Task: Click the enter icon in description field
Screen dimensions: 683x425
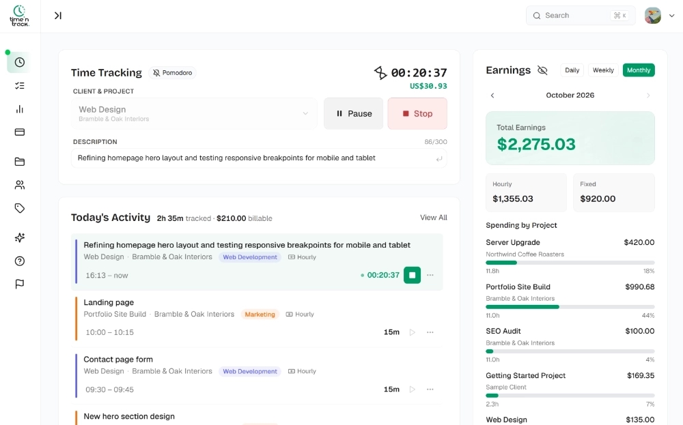Action: coord(438,159)
